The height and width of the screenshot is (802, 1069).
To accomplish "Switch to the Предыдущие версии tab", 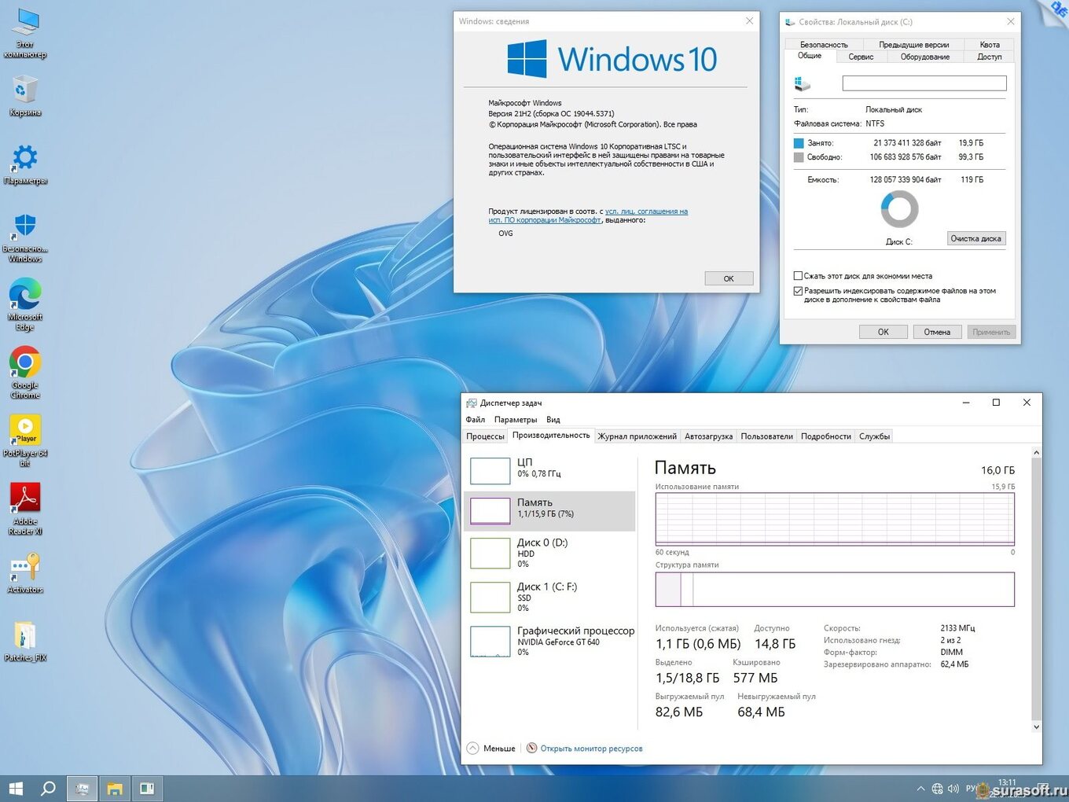I will pyautogui.click(x=913, y=45).
